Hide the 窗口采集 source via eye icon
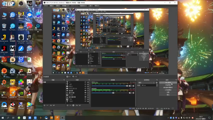 click(x=85, y=93)
